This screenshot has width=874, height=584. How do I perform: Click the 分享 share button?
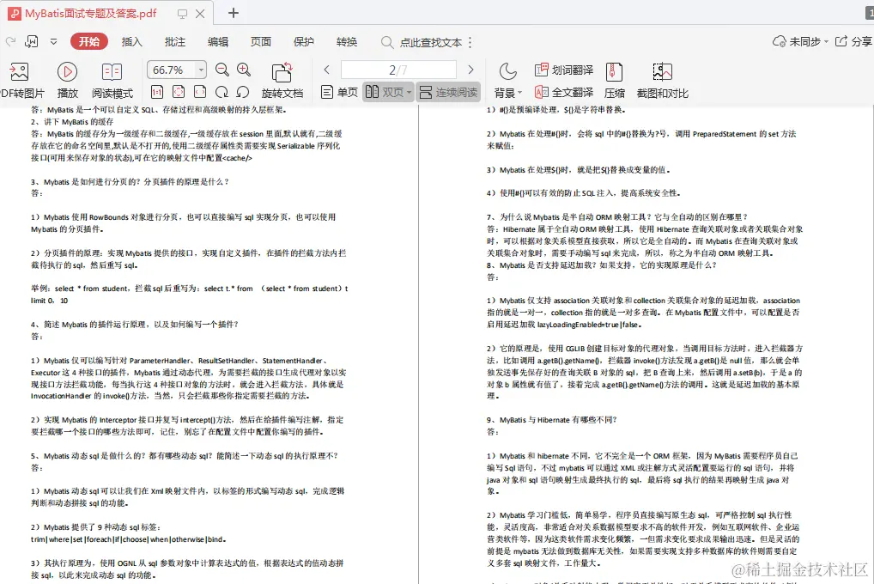point(853,42)
